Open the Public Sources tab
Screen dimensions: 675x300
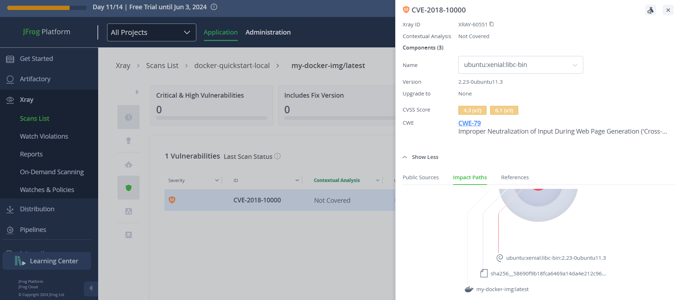click(420, 177)
